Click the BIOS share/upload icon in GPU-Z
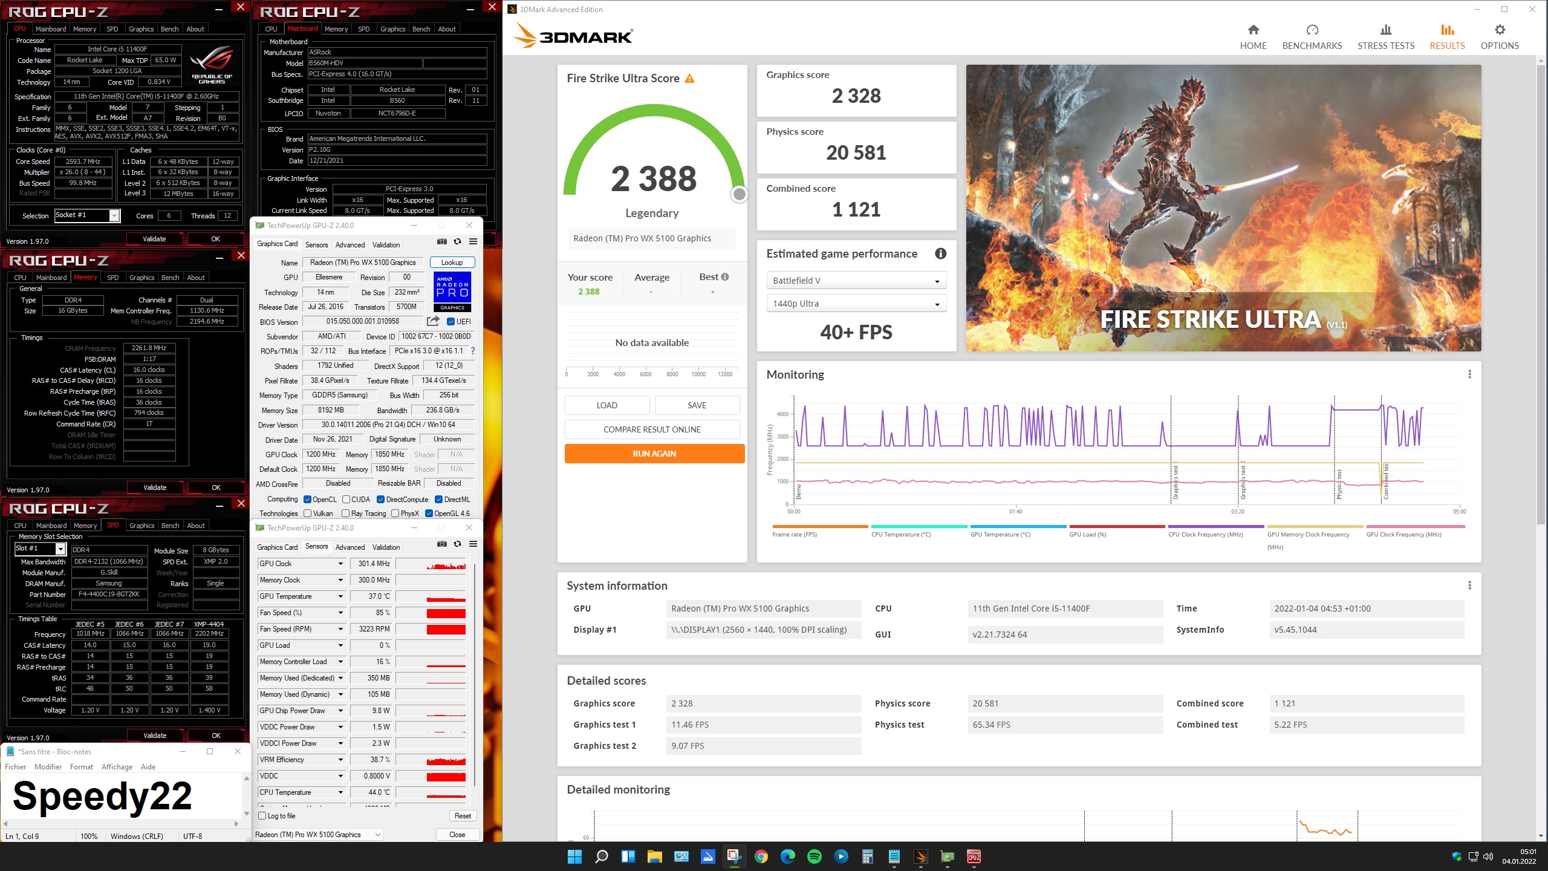This screenshot has height=871, width=1548. tap(433, 321)
